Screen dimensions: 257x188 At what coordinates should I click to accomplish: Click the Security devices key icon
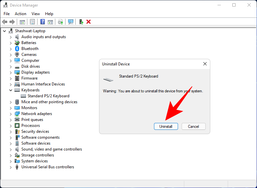[17, 131]
